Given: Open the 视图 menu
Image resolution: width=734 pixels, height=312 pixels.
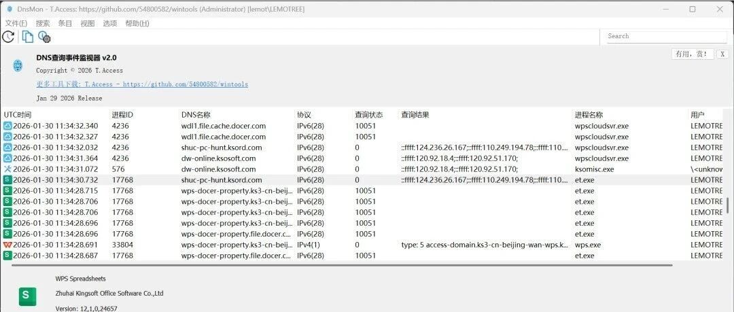Looking at the screenshot, I should pyautogui.click(x=88, y=23).
